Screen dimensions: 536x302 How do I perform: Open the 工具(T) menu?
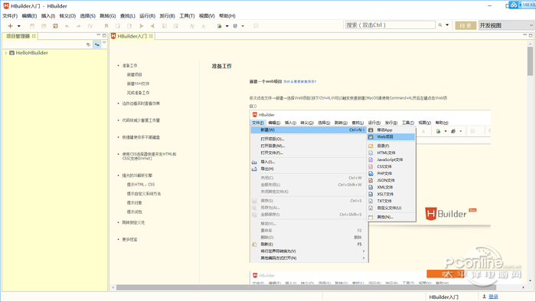coord(187,16)
